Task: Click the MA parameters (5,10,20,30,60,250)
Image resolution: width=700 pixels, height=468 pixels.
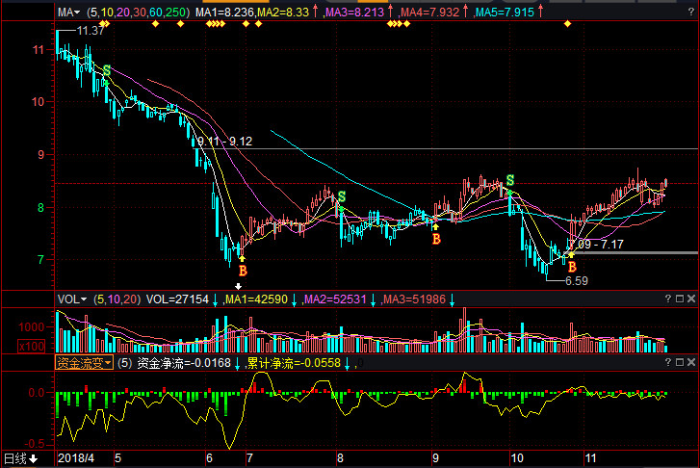Action: pos(138,13)
